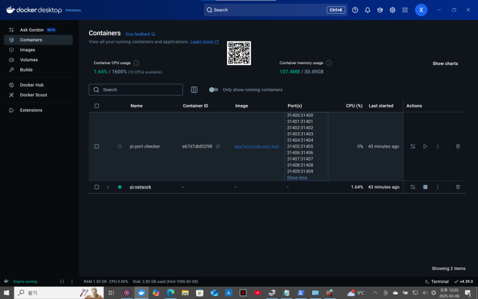Click memory usage info icon
Screen dimensions: 478x299
point(328,63)
